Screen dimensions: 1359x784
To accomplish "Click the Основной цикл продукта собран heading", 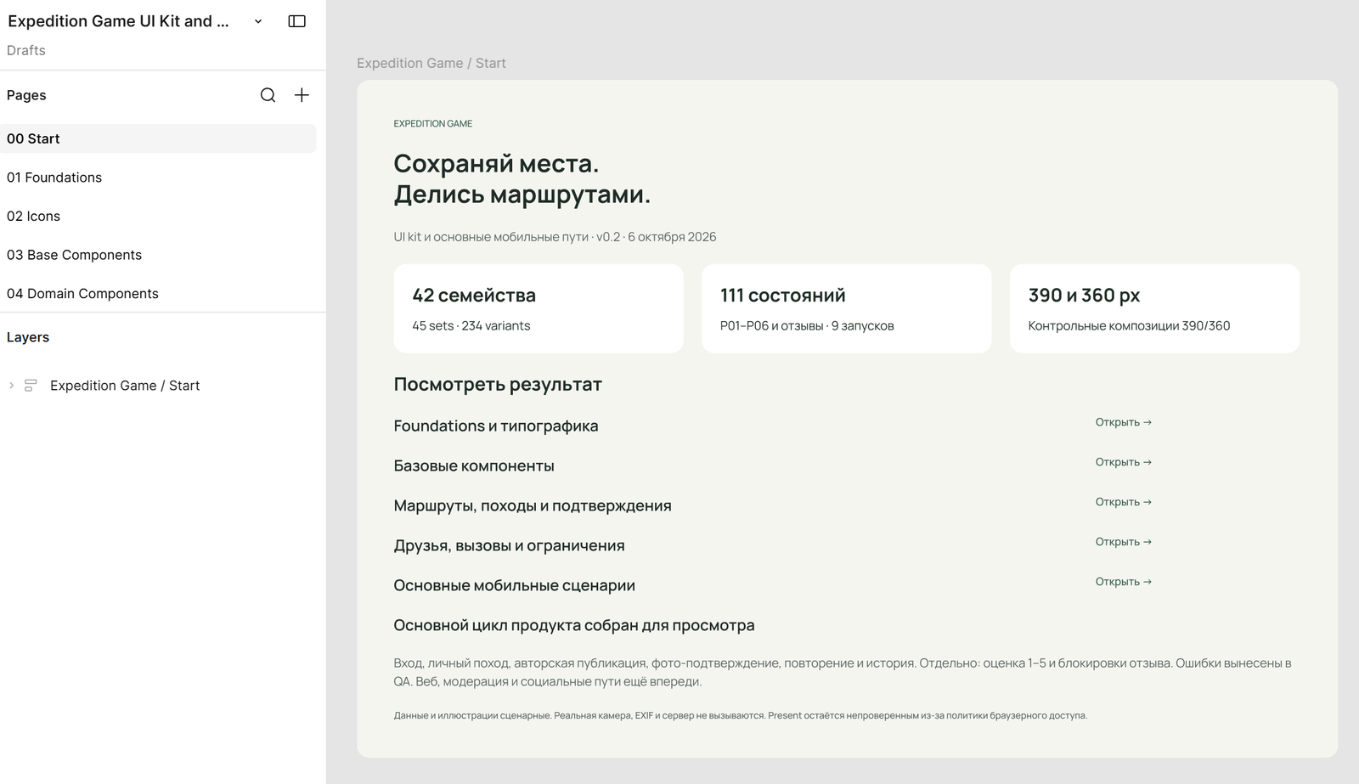I will (x=574, y=625).
